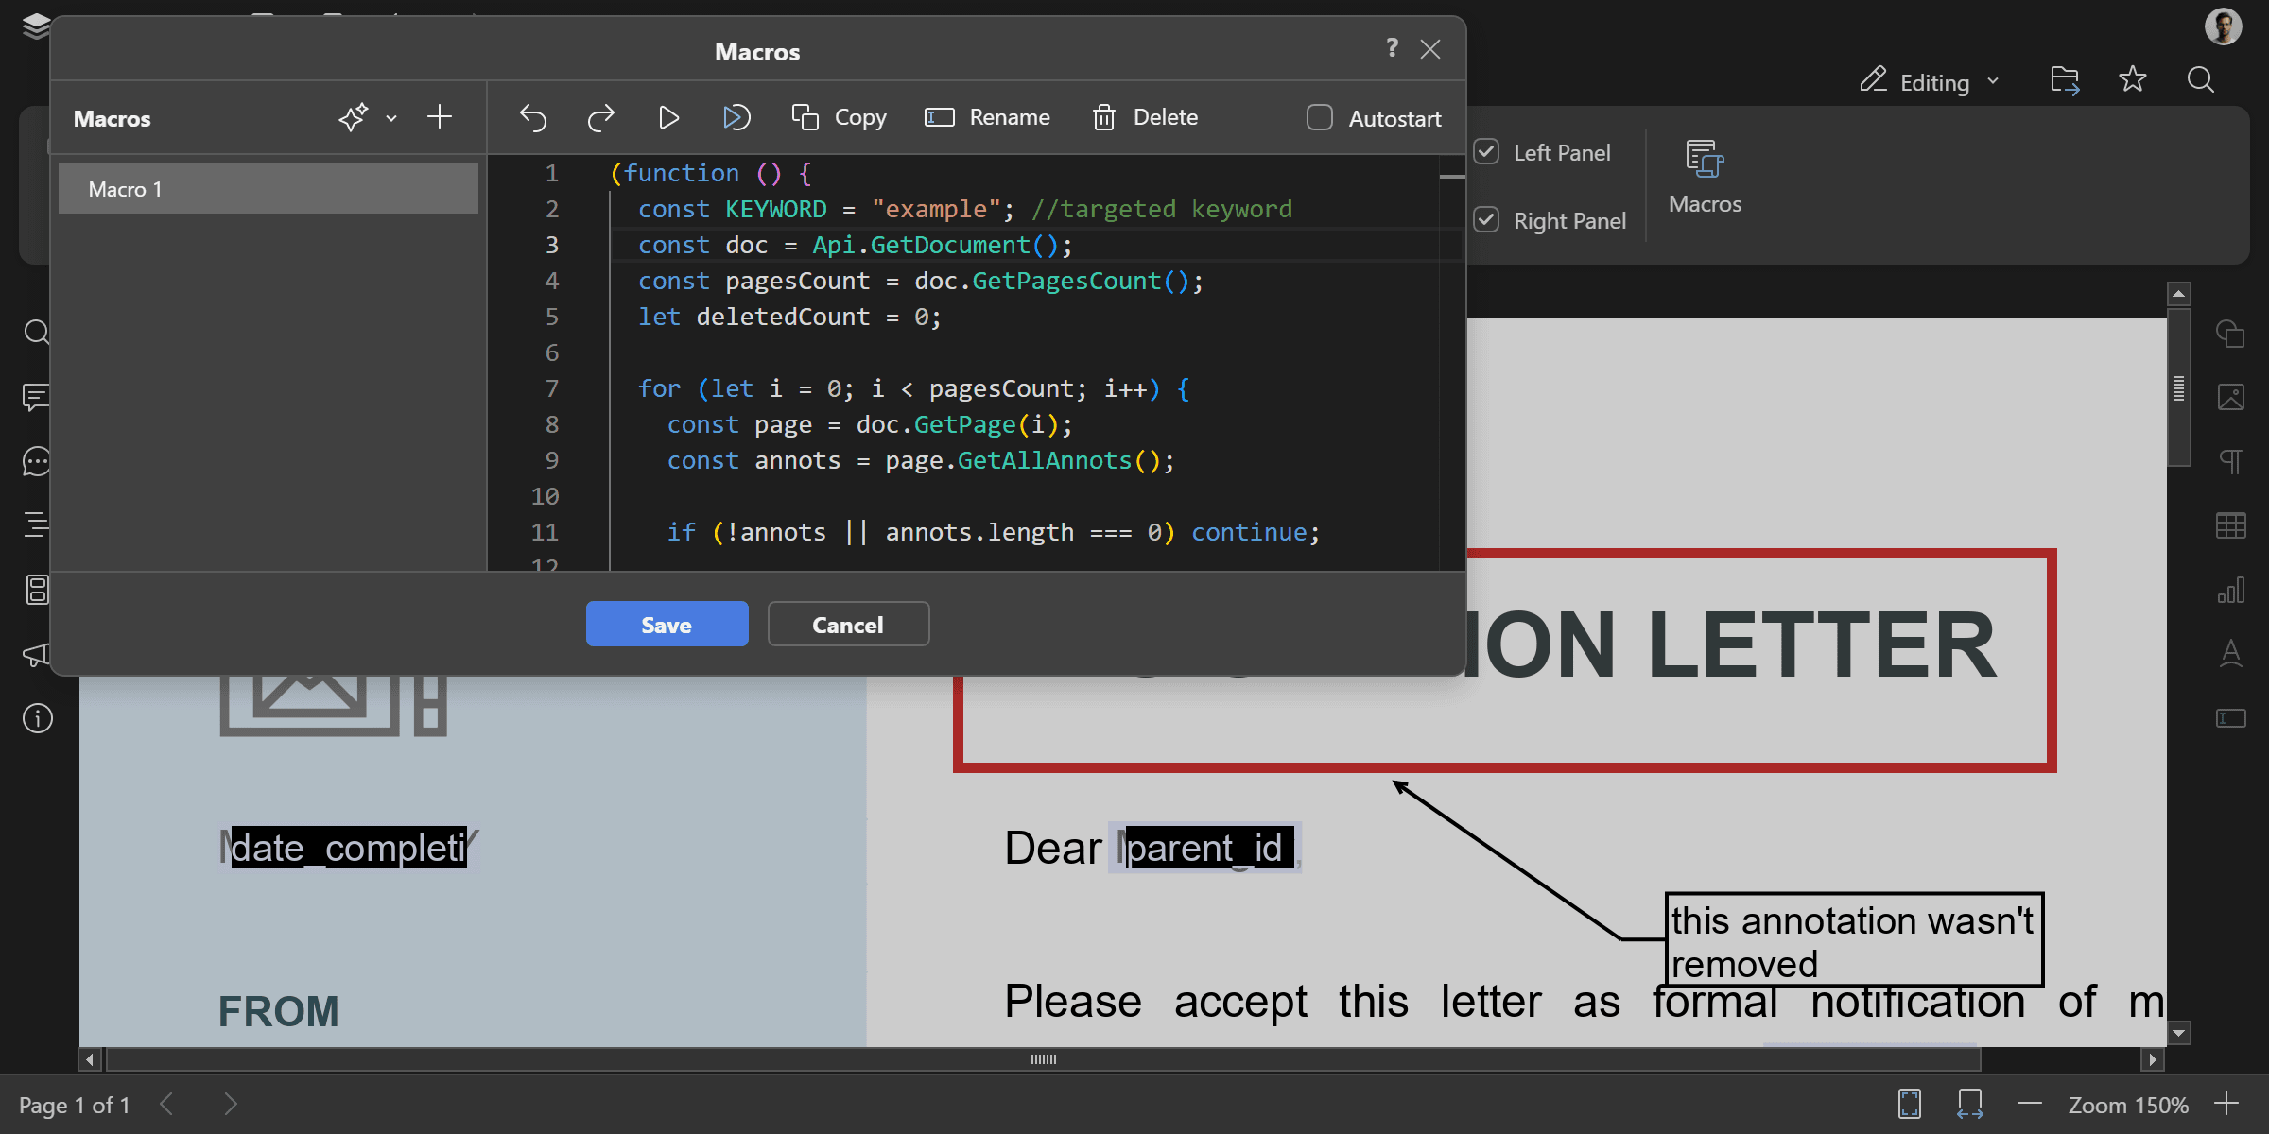The image size is (2269, 1134).
Task: Save the macro code
Action: (667, 624)
